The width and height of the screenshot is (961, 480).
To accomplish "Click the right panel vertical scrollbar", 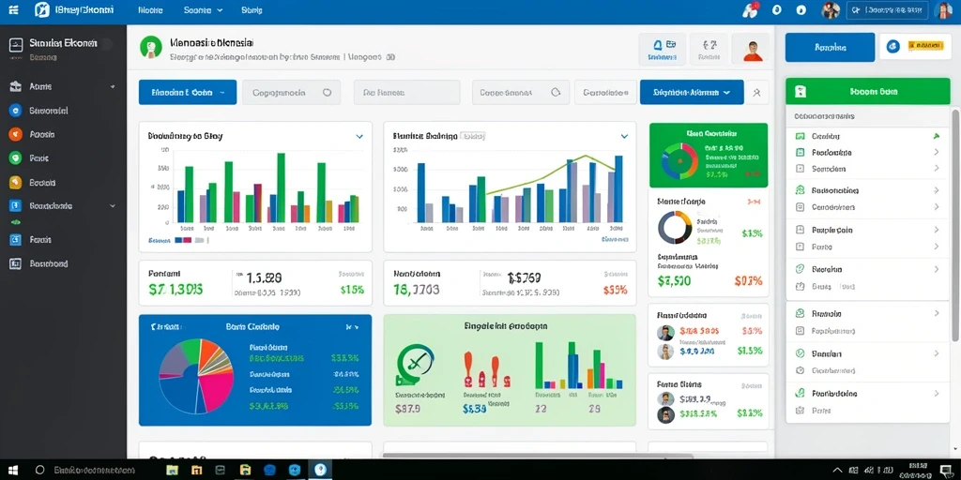I will [x=954, y=224].
